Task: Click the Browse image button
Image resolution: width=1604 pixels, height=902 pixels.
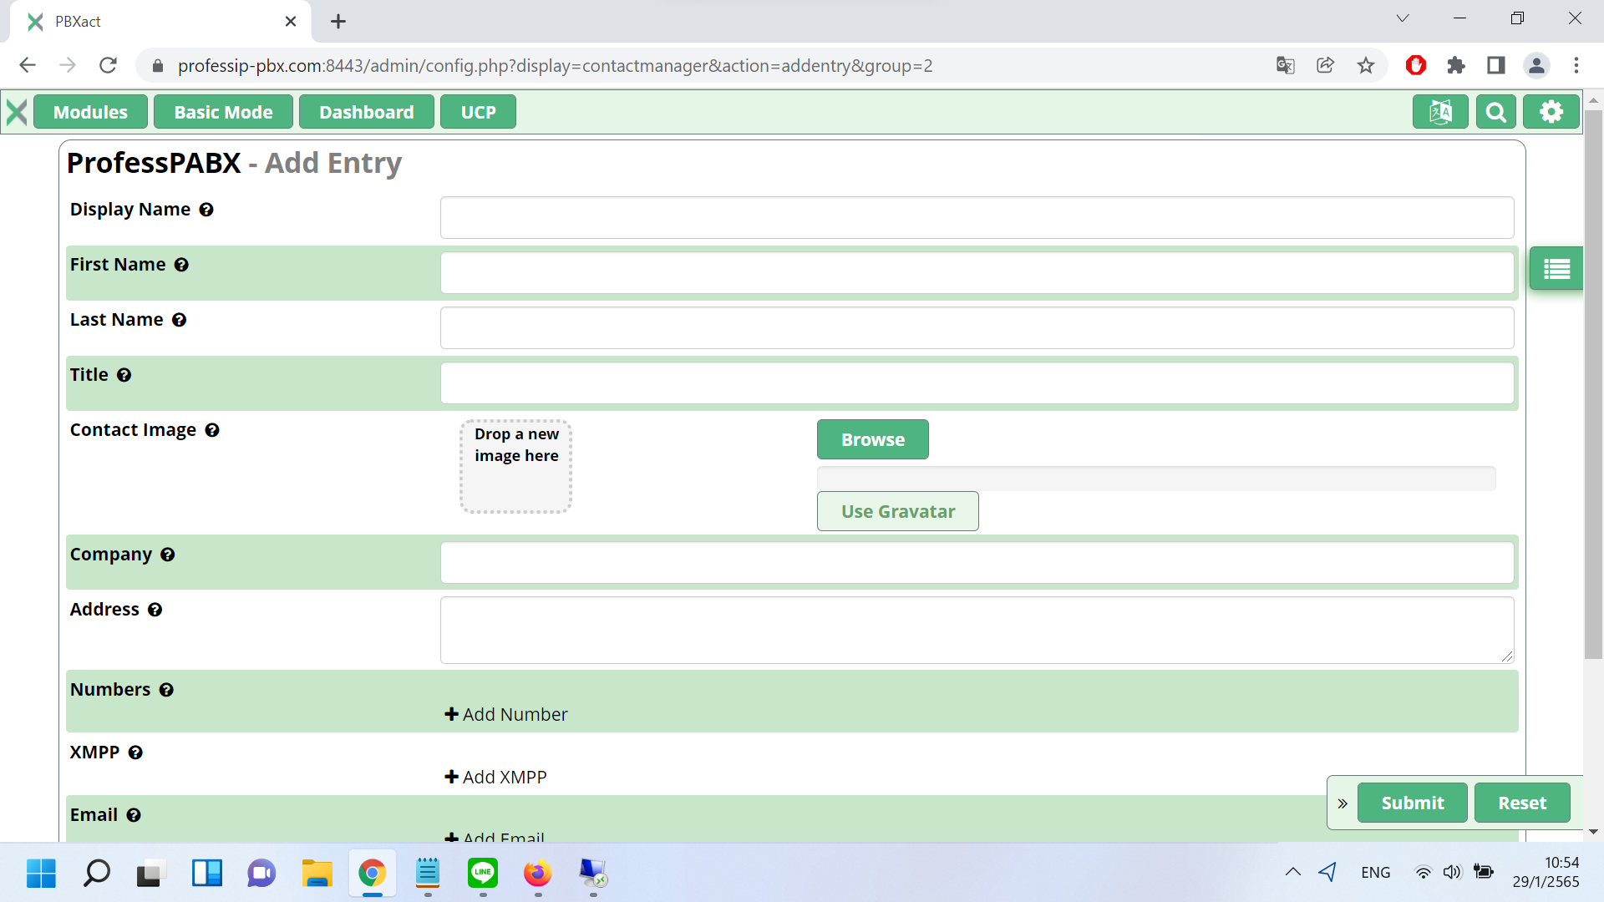Action: (872, 439)
